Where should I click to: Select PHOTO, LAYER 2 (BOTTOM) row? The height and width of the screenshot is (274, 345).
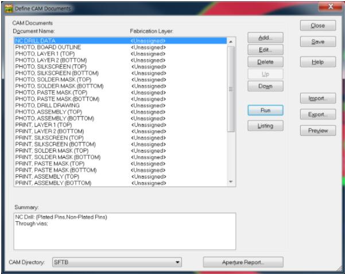coord(121,60)
